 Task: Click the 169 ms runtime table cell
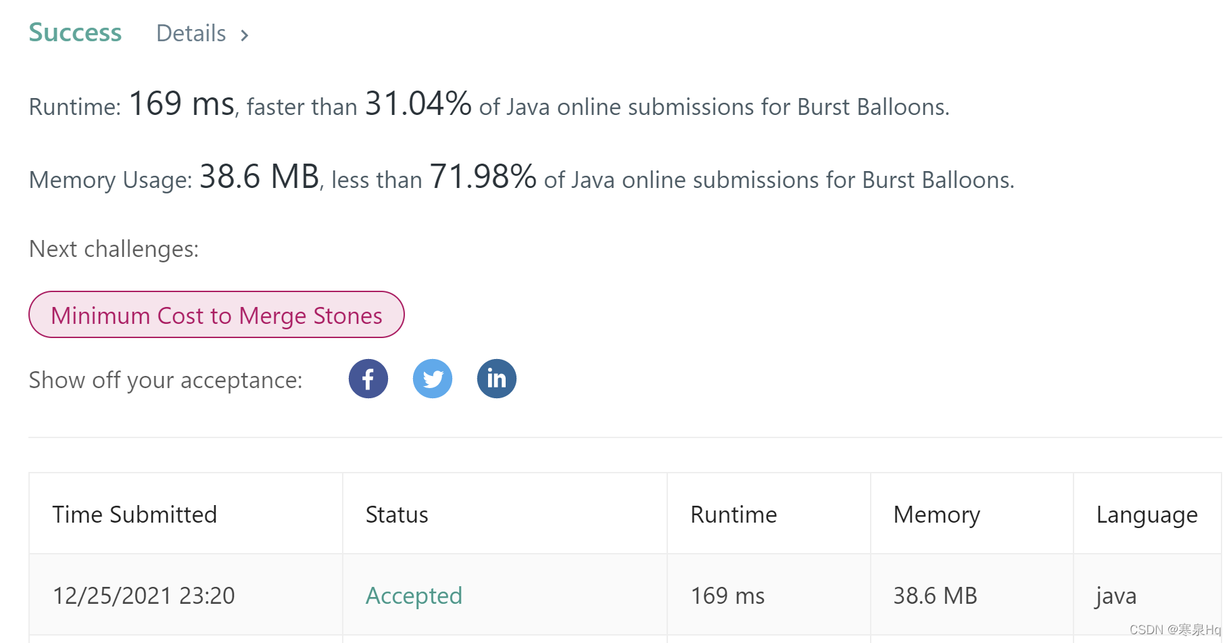click(x=727, y=596)
